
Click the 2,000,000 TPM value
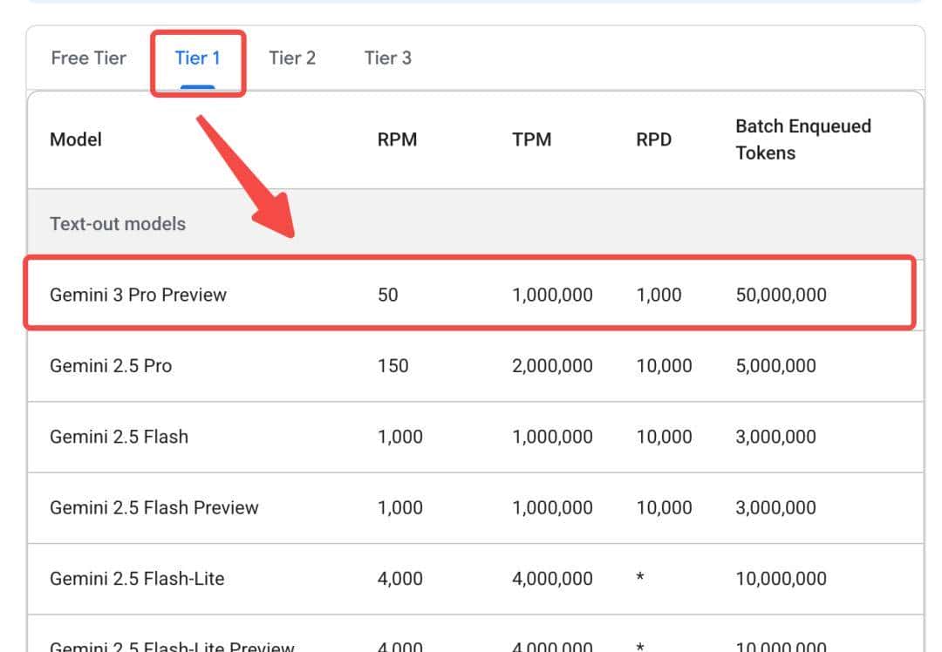pos(552,365)
